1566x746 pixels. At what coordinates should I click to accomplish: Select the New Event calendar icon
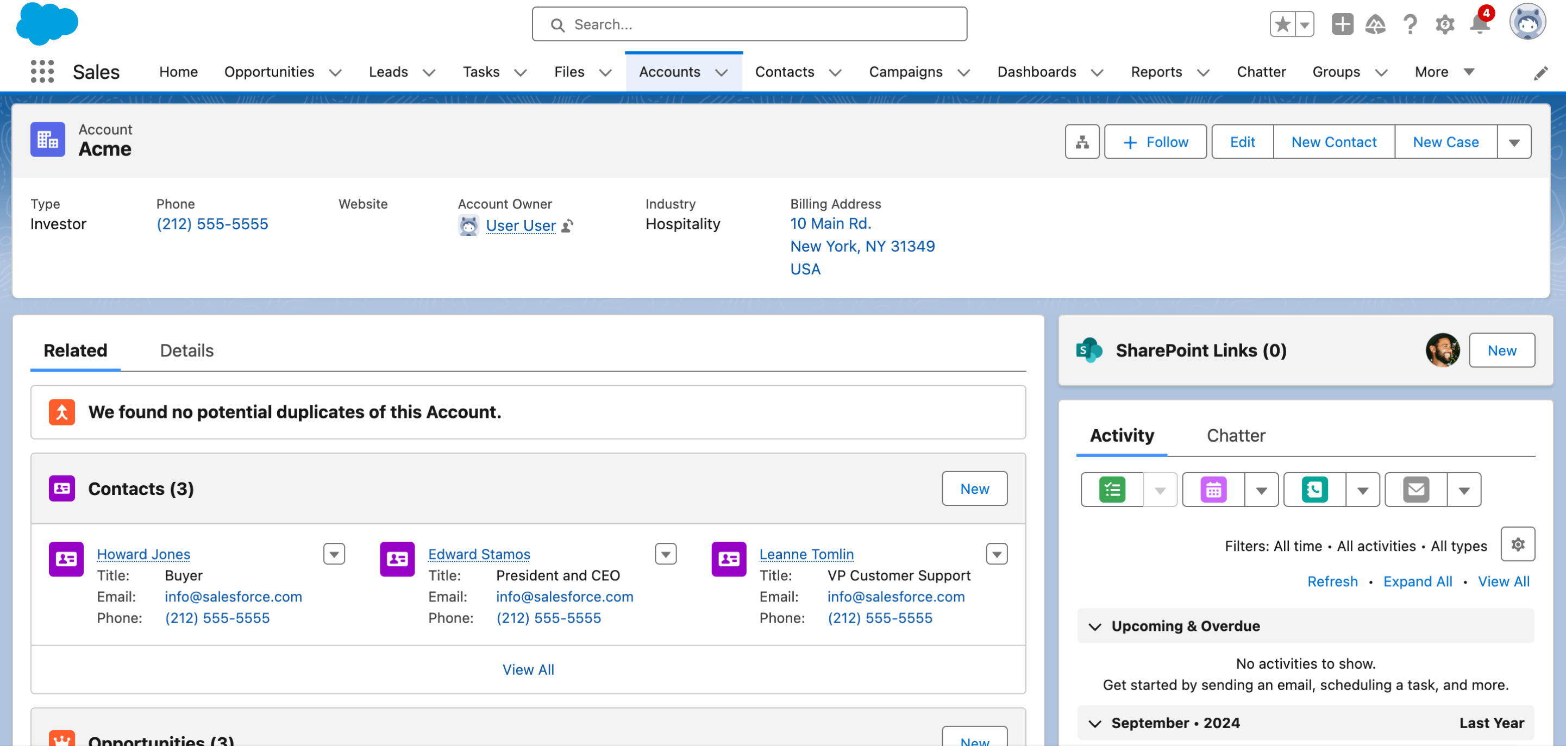point(1213,489)
